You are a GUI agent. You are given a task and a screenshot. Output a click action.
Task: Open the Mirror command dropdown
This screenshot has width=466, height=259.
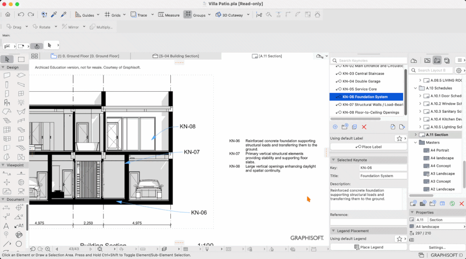tap(84, 27)
